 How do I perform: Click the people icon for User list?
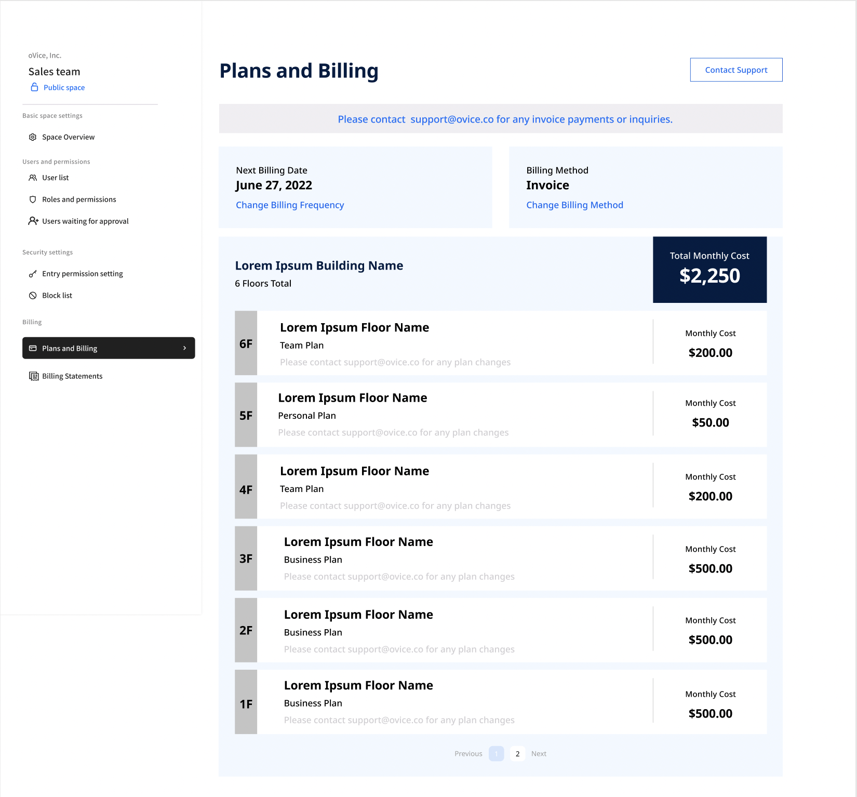(33, 178)
